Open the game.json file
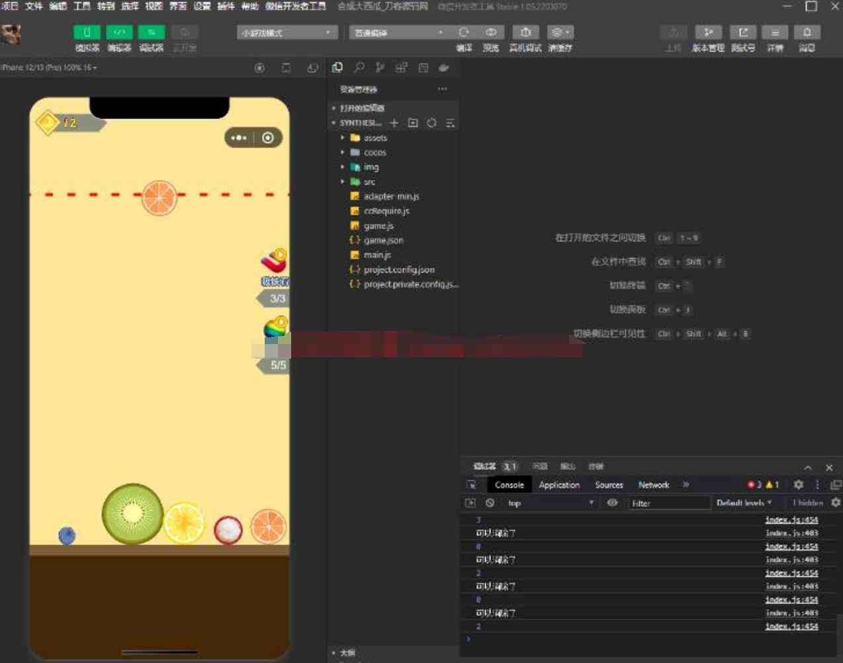This screenshot has width=843, height=663. (x=383, y=240)
